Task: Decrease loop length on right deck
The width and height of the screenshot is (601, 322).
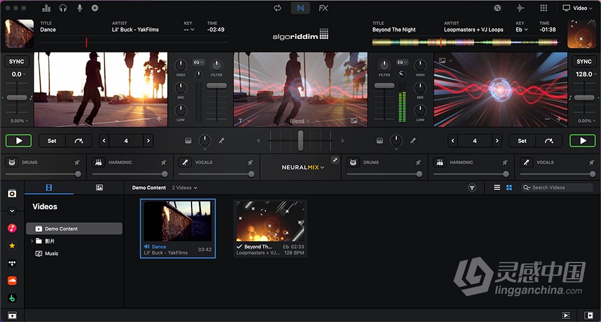Action: (453, 141)
